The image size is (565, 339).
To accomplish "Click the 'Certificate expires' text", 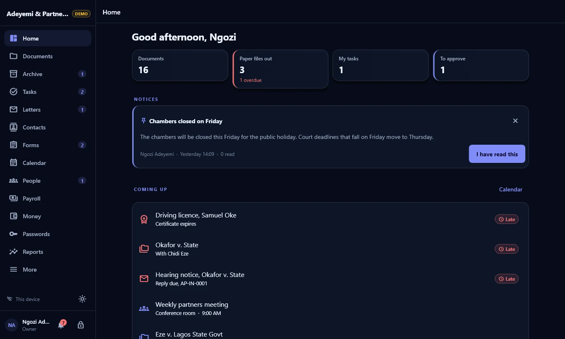I will pos(176,224).
